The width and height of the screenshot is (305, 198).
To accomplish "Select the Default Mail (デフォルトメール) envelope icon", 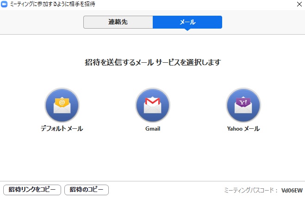I will (62, 105).
